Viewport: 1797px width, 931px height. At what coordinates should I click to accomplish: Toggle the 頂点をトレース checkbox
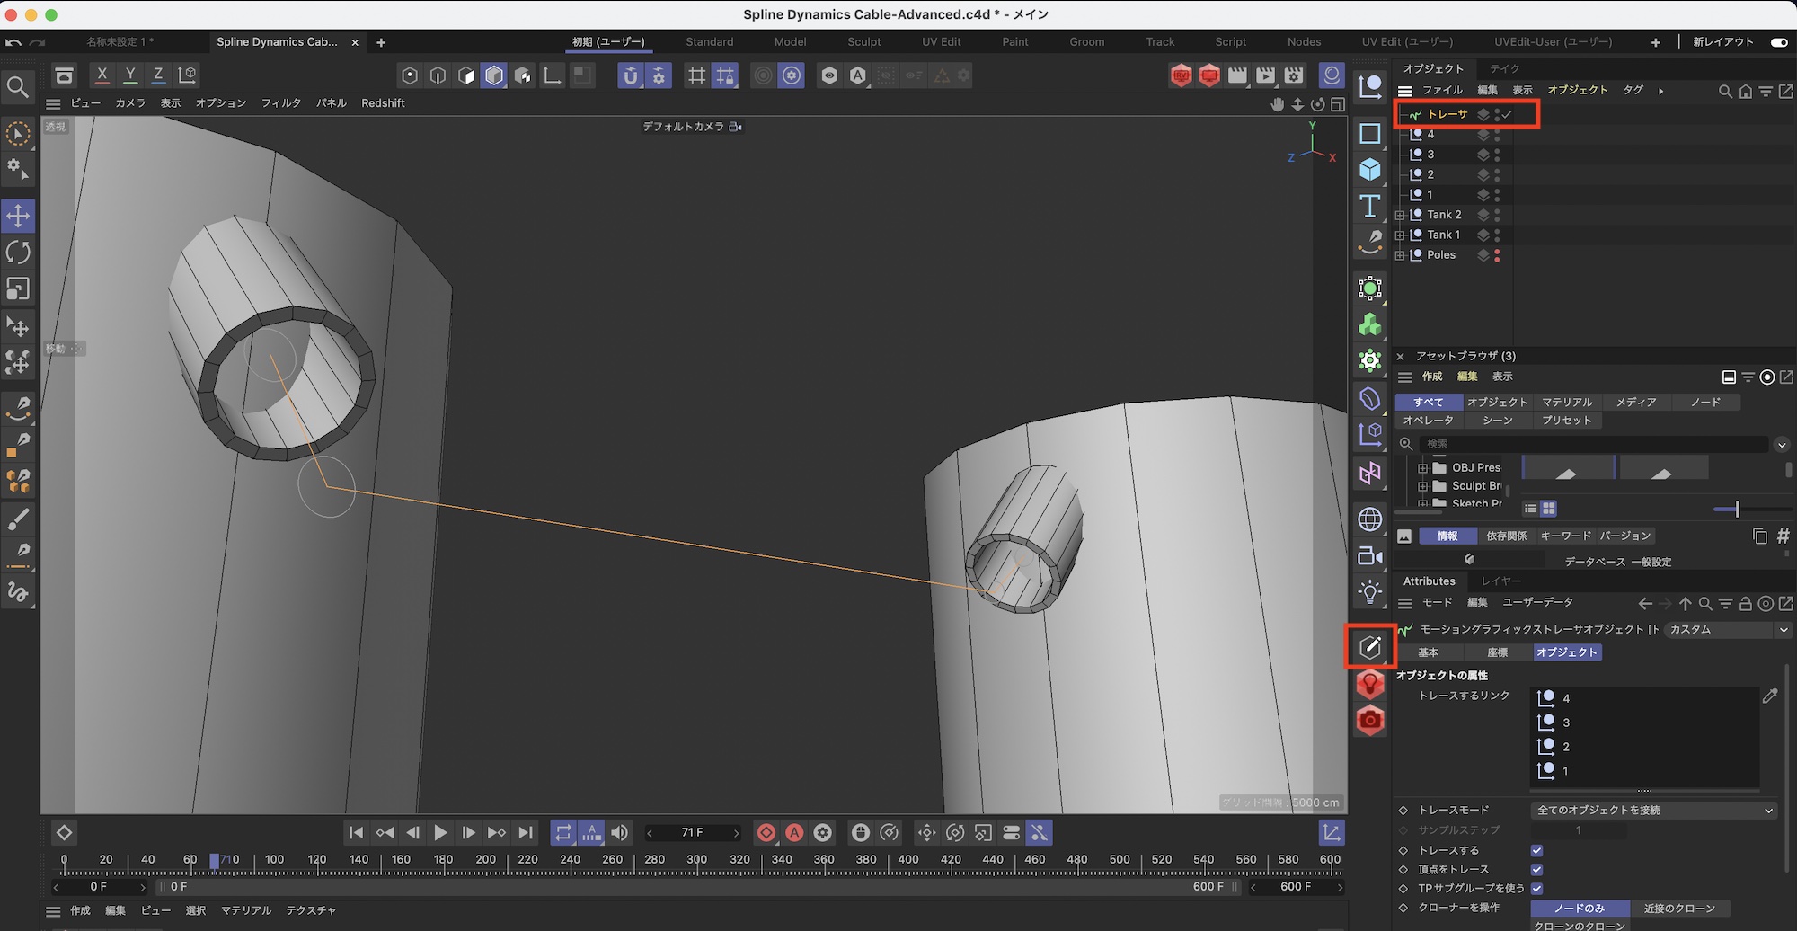click(x=1536, y=869)
